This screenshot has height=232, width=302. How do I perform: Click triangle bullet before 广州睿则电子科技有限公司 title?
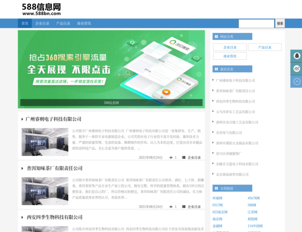tap(22, 119)
